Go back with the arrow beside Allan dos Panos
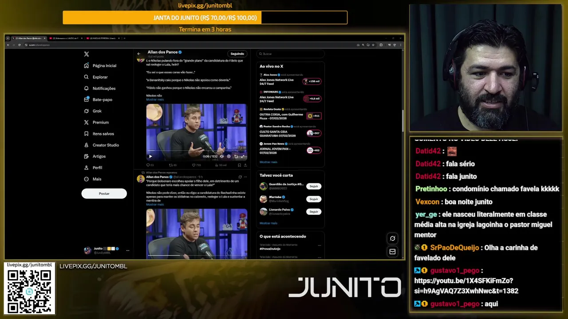568x319 pixels. 139,54
